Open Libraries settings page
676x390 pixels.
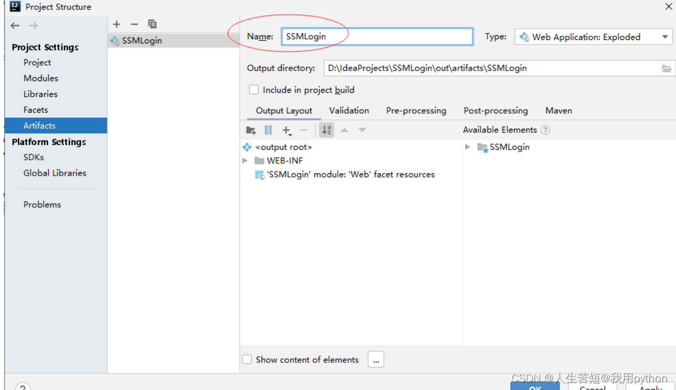coord(40,94)
